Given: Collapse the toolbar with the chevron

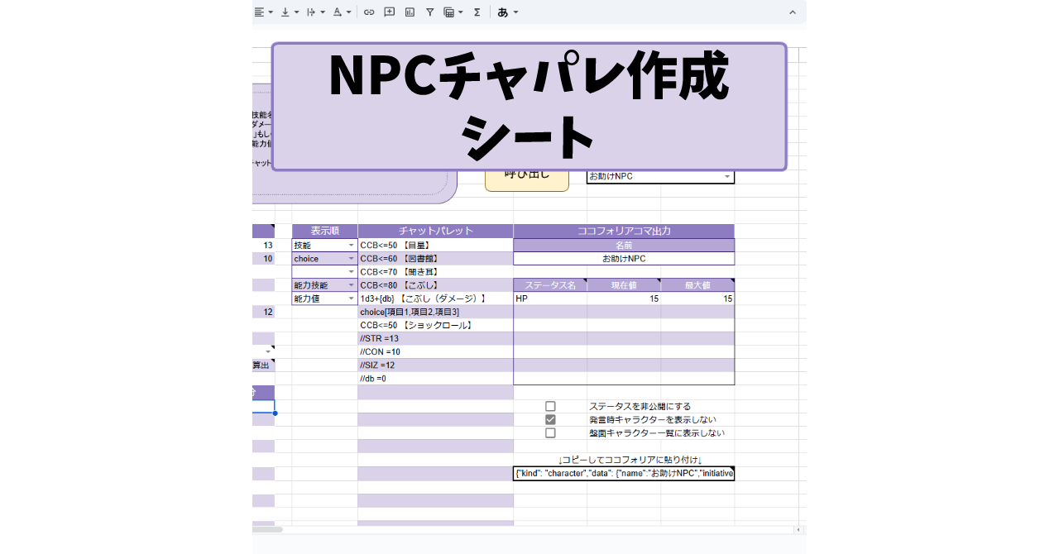Looking at the screenshot, I should (x=792, y=12).
